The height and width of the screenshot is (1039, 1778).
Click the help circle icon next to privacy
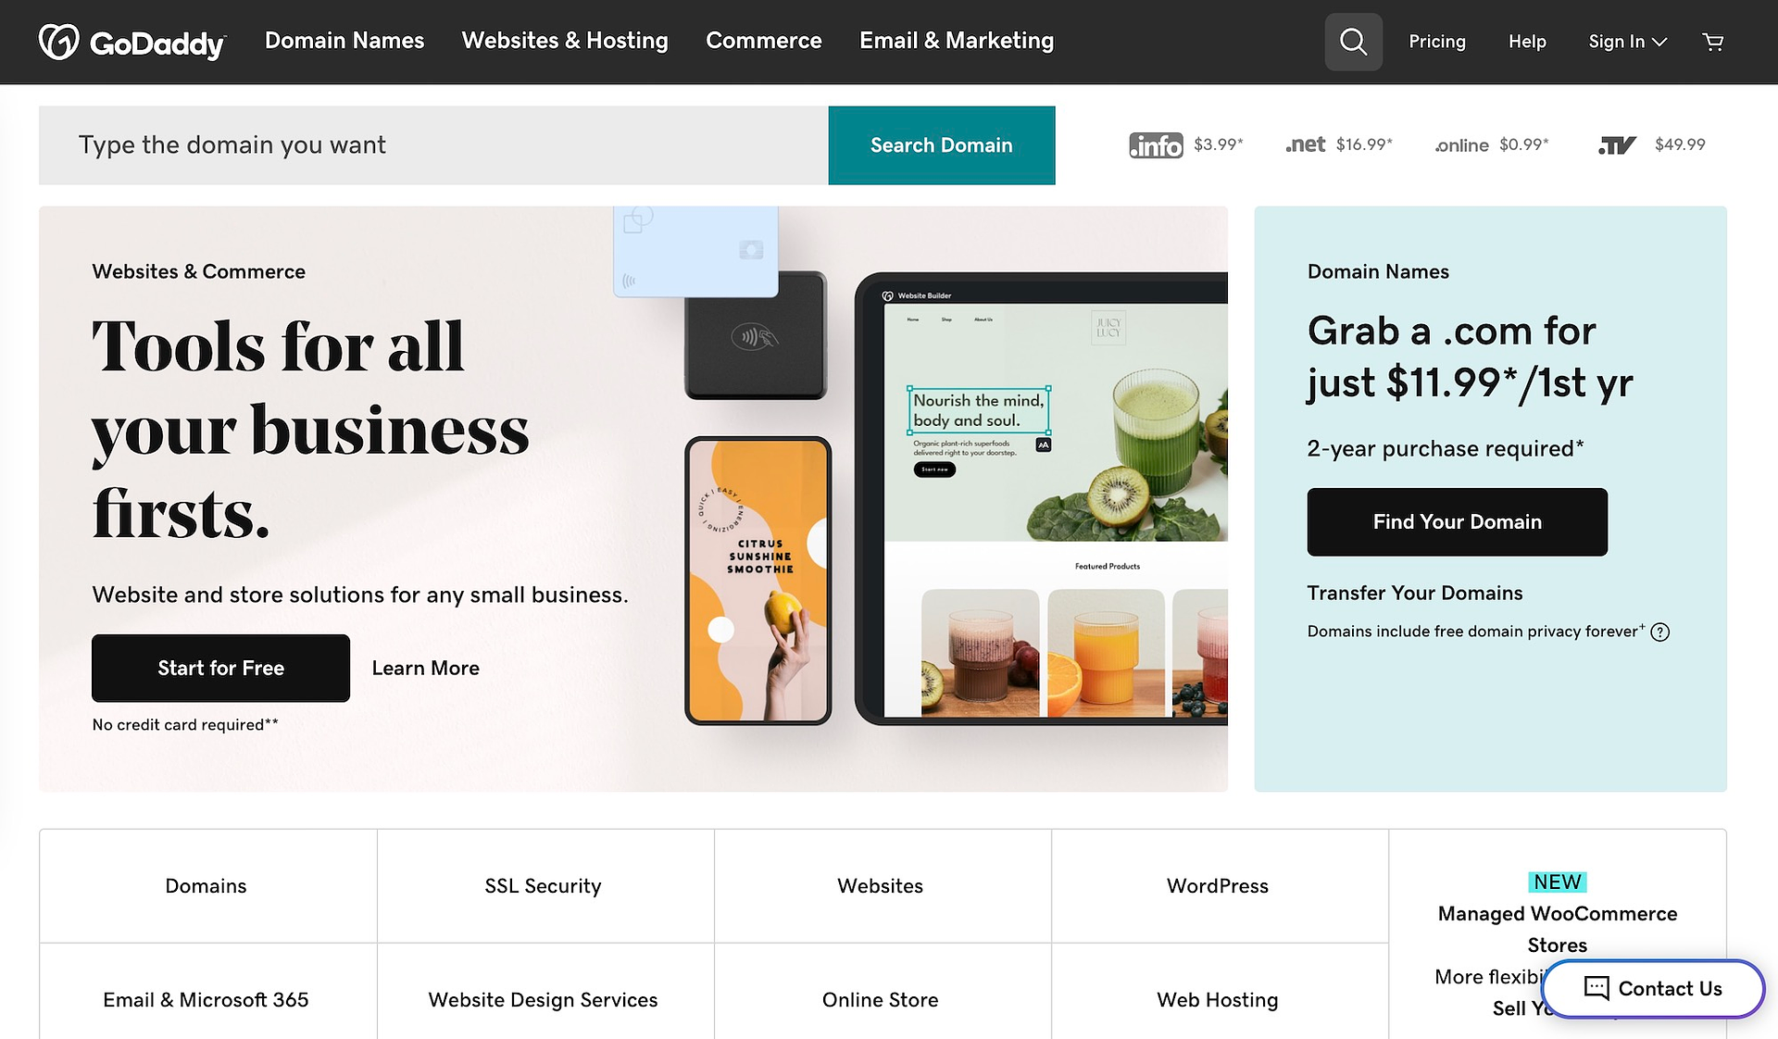pos(1660,631)
